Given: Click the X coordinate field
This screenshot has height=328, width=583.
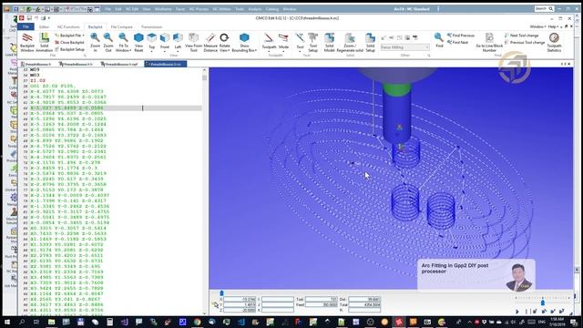Looking at the screenshot, I should pos(240,299).
